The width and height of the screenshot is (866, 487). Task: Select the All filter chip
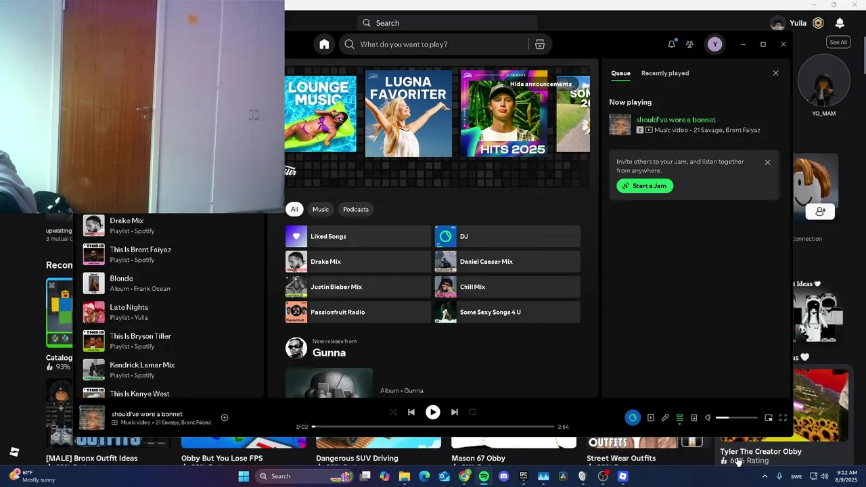tap(294, 209)
